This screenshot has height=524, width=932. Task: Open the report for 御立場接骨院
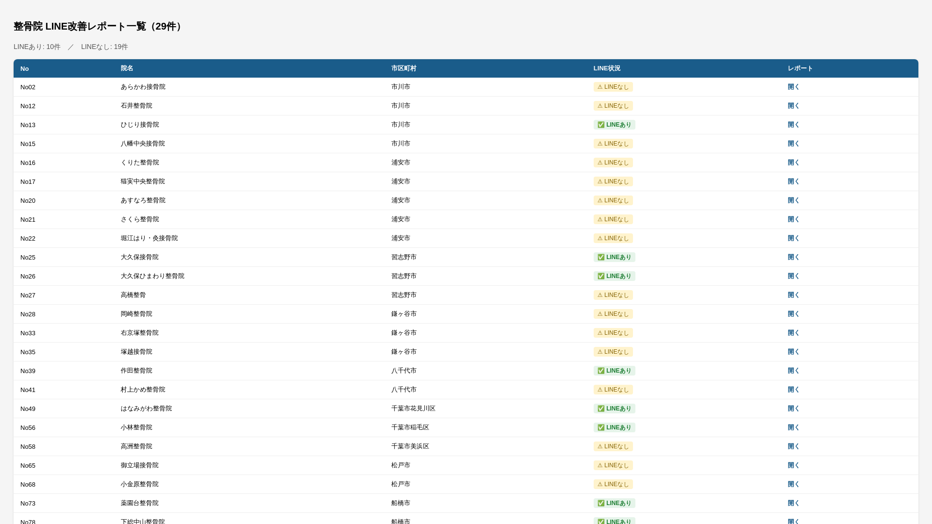tap(793, 465)
